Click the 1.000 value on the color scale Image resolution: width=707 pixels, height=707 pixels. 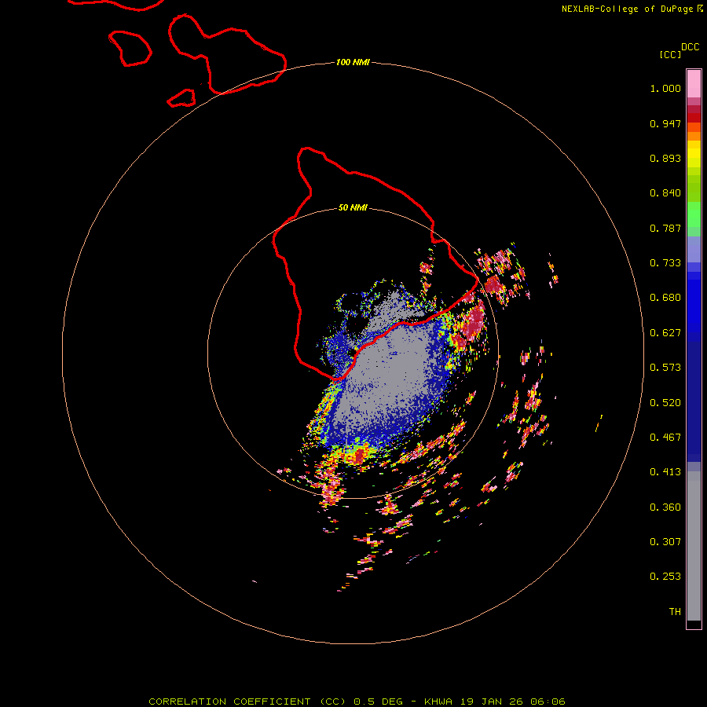[x=665, y=88]
